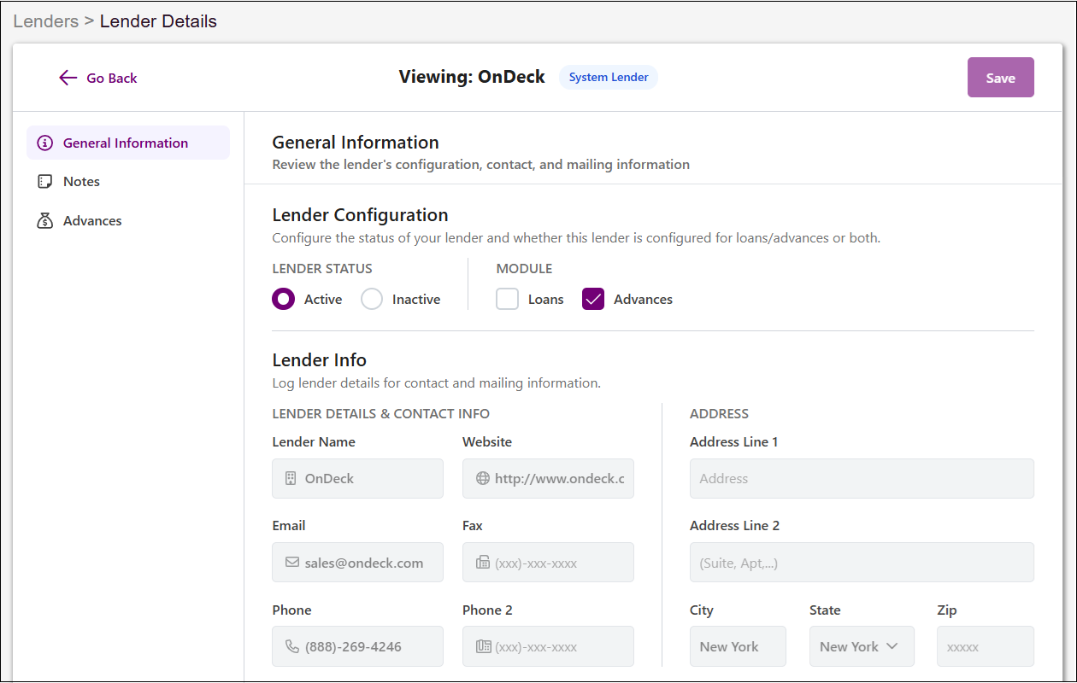Viewport: 1077px width, 683px height.
Task: Click the 'Lender Configuration' heading
Action: pyautogui.click(x=360, y=215)
